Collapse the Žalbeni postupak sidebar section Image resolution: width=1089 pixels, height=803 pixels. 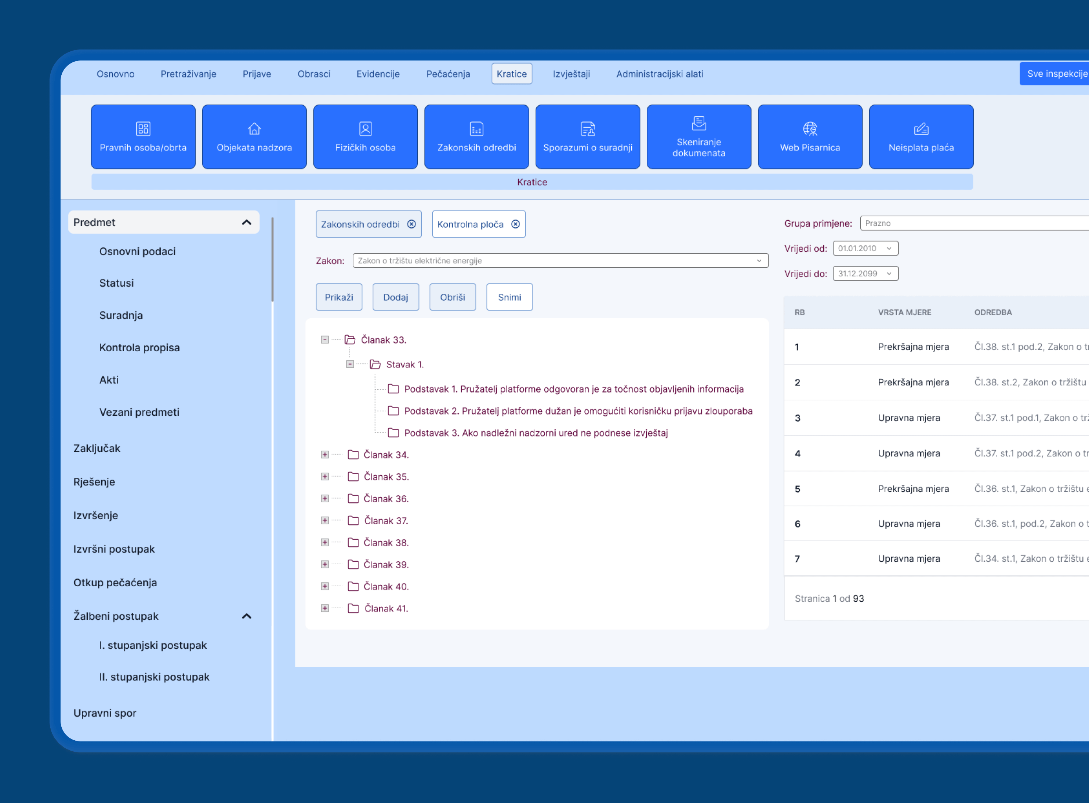click(247, 616)
